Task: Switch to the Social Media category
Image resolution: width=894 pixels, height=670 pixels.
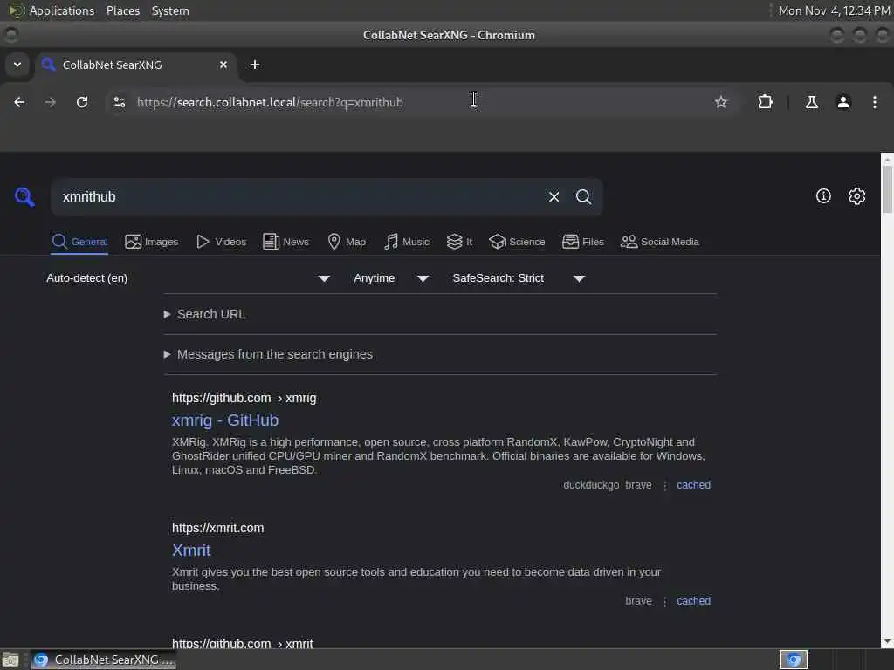Action: tap(660, 242)
